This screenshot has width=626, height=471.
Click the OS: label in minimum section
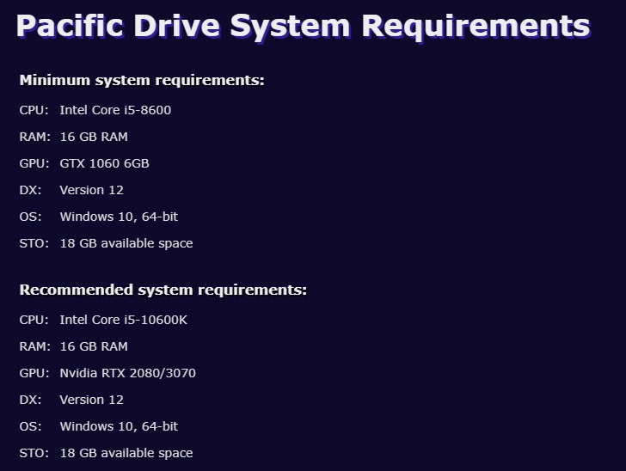click(30, 217)
